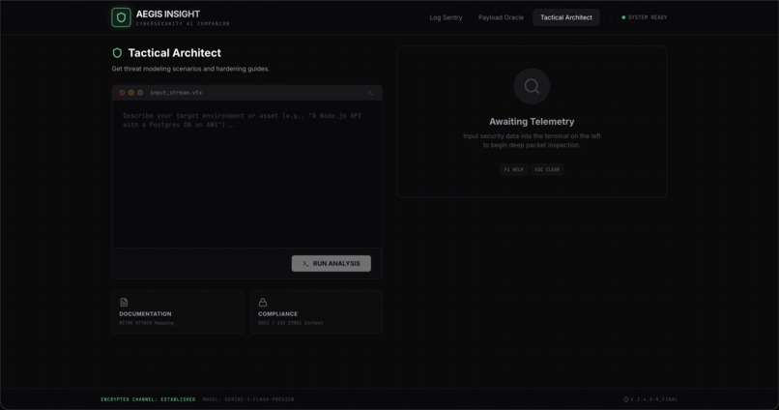Click the shield icon beside Tactical Architect heading
The width and height of the screenshot is (779, 410).
click(117, 52)
